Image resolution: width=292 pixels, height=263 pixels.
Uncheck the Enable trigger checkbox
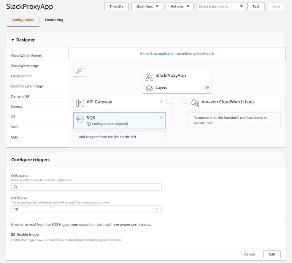click(13, 235)
